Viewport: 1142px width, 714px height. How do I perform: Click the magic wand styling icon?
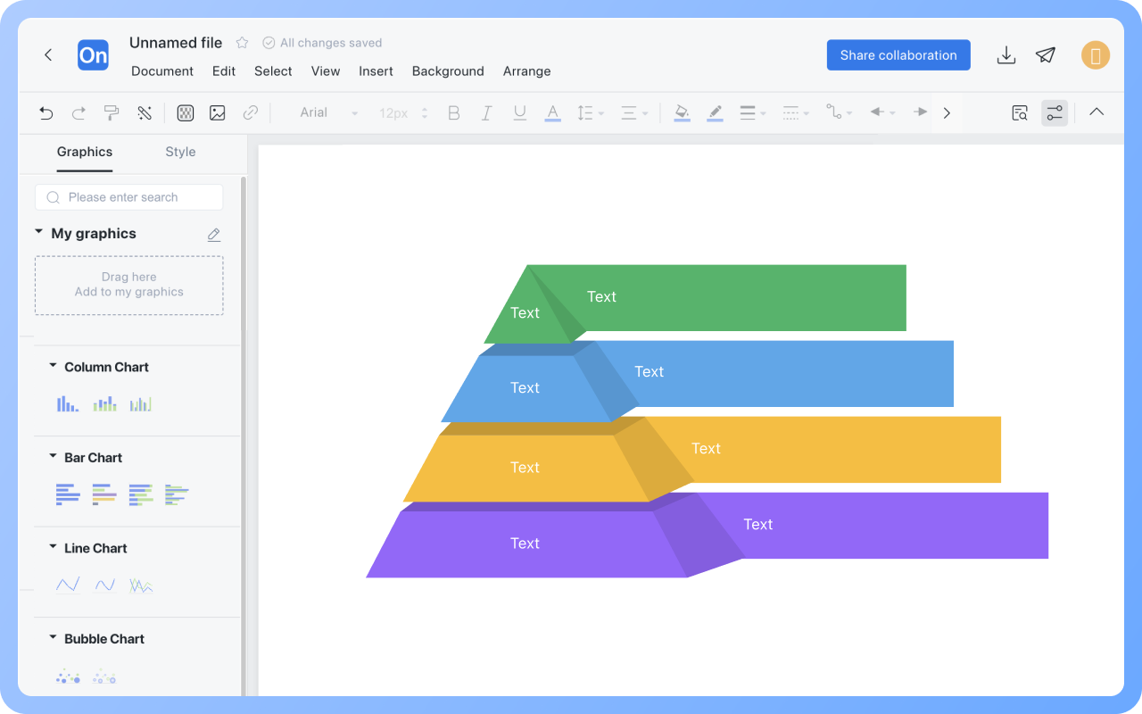click(145, 112)
